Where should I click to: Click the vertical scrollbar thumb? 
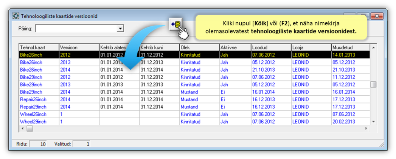373,84
